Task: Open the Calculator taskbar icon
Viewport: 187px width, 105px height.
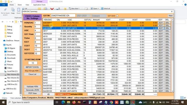Action: point(90,102)
